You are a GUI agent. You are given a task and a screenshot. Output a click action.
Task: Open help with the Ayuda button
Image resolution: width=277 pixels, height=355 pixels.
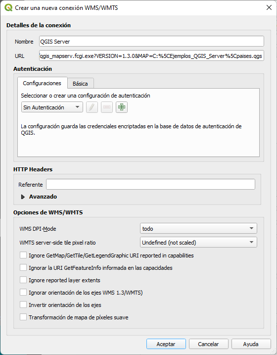[x=251, y=344]
